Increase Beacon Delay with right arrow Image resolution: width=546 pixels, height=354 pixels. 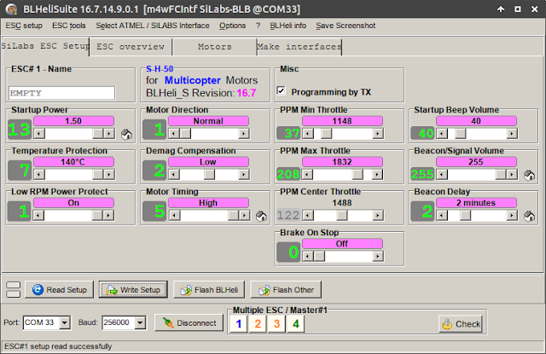[512, 216]
